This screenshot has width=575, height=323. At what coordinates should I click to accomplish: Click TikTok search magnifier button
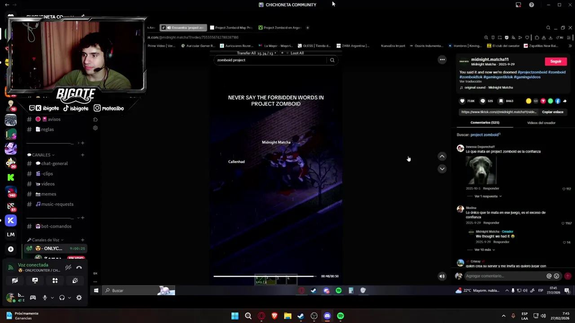332,60
